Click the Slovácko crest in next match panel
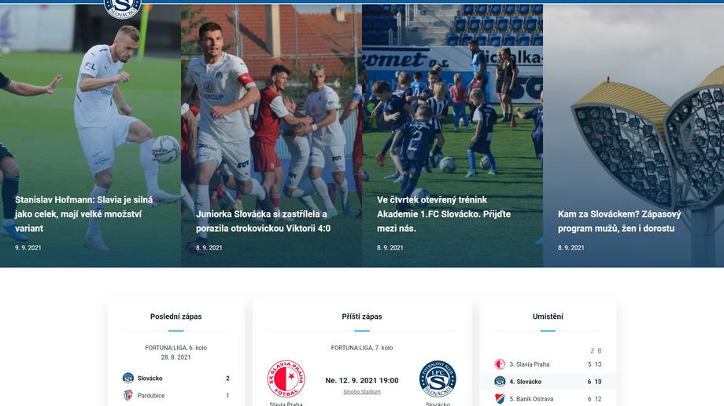The height and width of the screenshot is (406, 724). (x=438, y=379)
